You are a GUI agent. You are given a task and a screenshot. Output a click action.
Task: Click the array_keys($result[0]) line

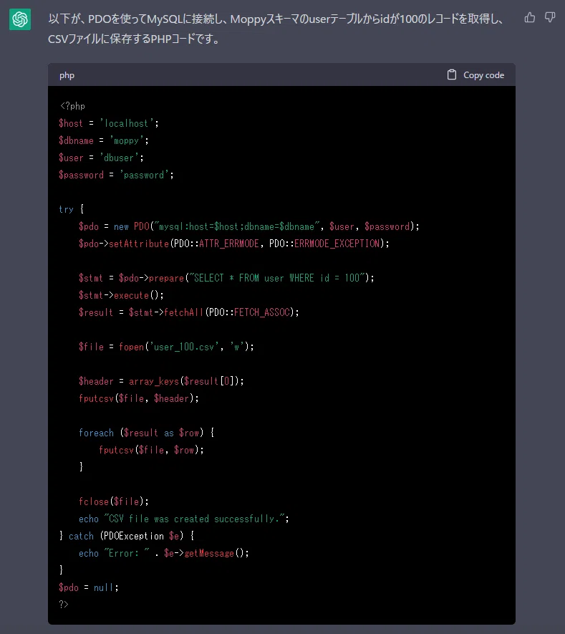point(161,381)
